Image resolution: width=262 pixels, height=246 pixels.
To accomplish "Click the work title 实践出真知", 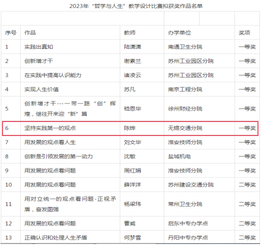I will [x=39, y=47].
